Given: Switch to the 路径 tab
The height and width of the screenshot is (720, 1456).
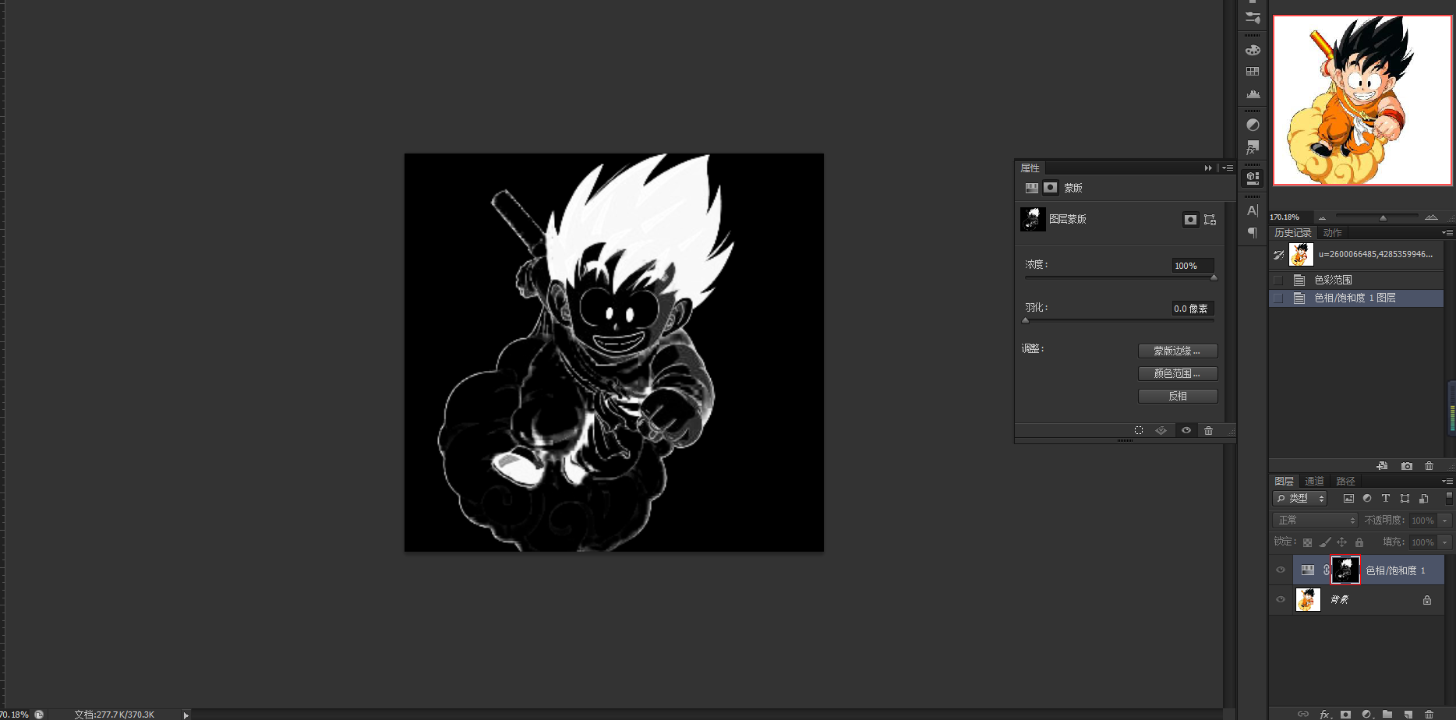Looking at the screenshot, I should point(1345,482).
